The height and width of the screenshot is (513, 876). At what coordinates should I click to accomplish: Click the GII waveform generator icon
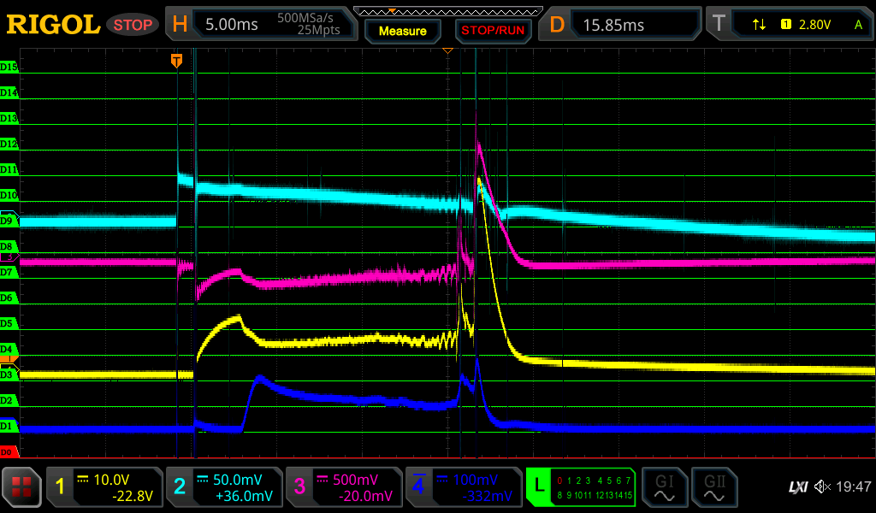click(x=713, y=487)
